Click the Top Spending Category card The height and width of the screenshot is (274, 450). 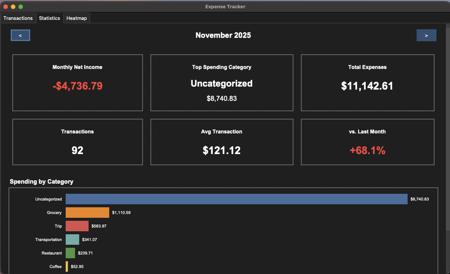pyautogui.click(x=221, y=82)
